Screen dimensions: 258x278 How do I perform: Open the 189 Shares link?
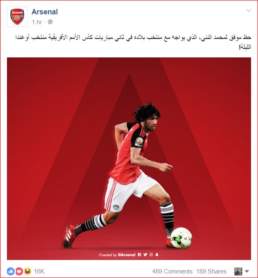[211, 271]
